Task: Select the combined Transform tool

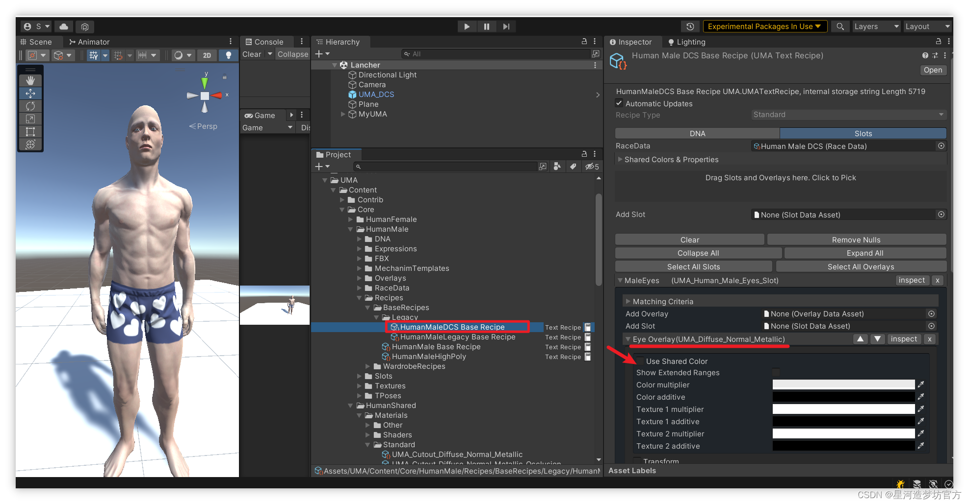Action: [x=30, y=144]
